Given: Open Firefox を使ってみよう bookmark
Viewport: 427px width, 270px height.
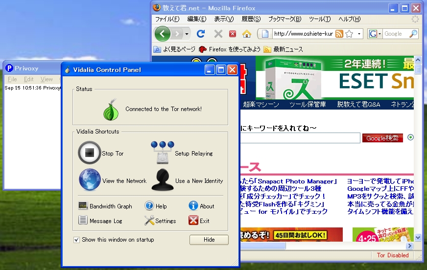Looking at the screenshot, I should pos(230,49).
